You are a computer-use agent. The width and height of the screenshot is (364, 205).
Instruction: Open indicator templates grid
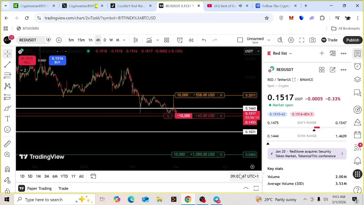click(x=167, y=40)
